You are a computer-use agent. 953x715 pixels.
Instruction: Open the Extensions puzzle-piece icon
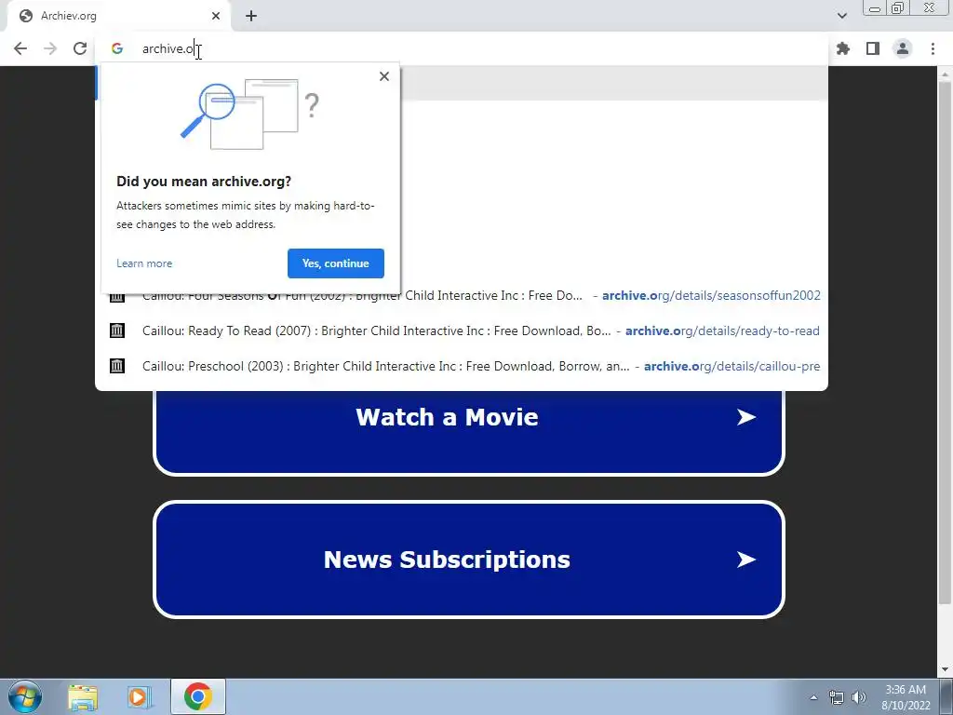pyautogui.click(x=843, y=48)
